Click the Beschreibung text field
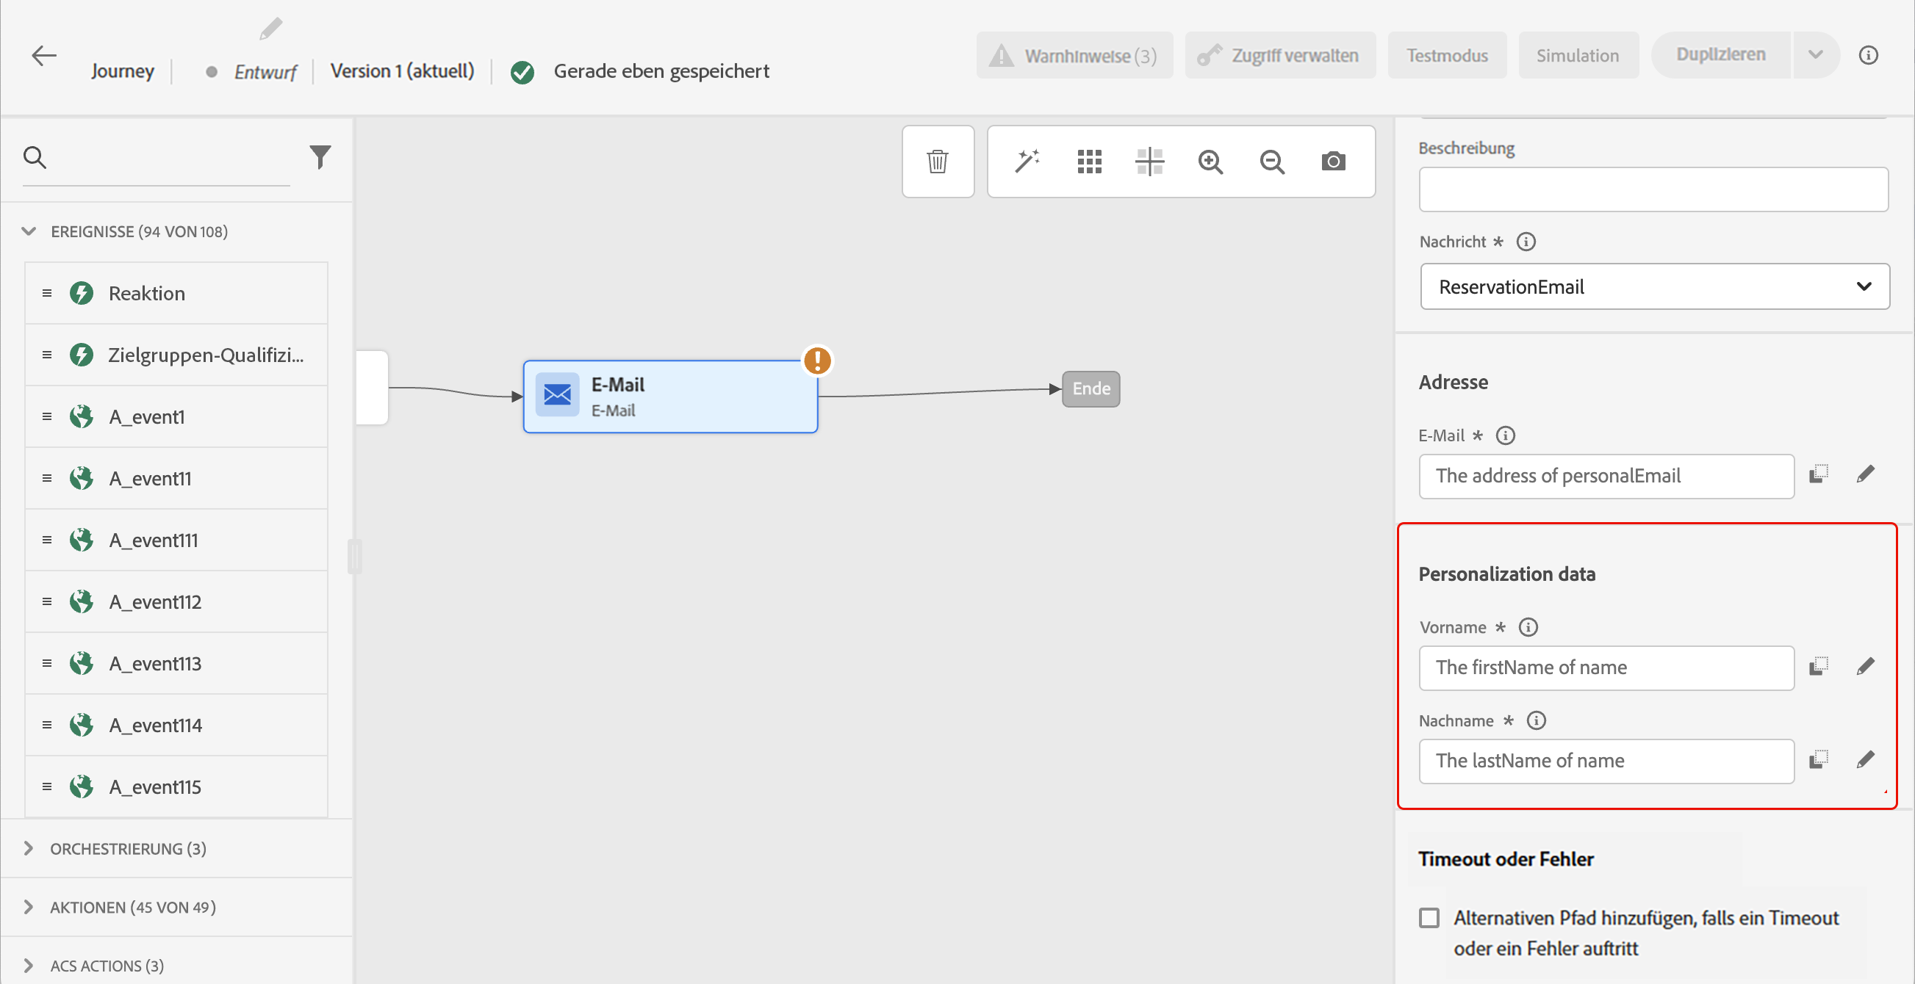1915x984 pixels. point(1653,189)
